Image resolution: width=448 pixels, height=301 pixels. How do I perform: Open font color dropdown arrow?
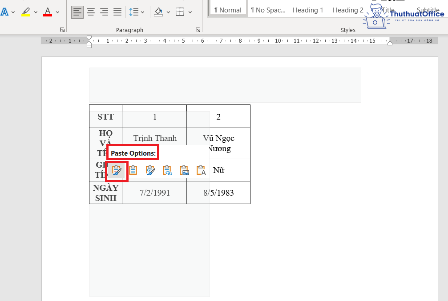pyautogui.click(x=58, y=12)
